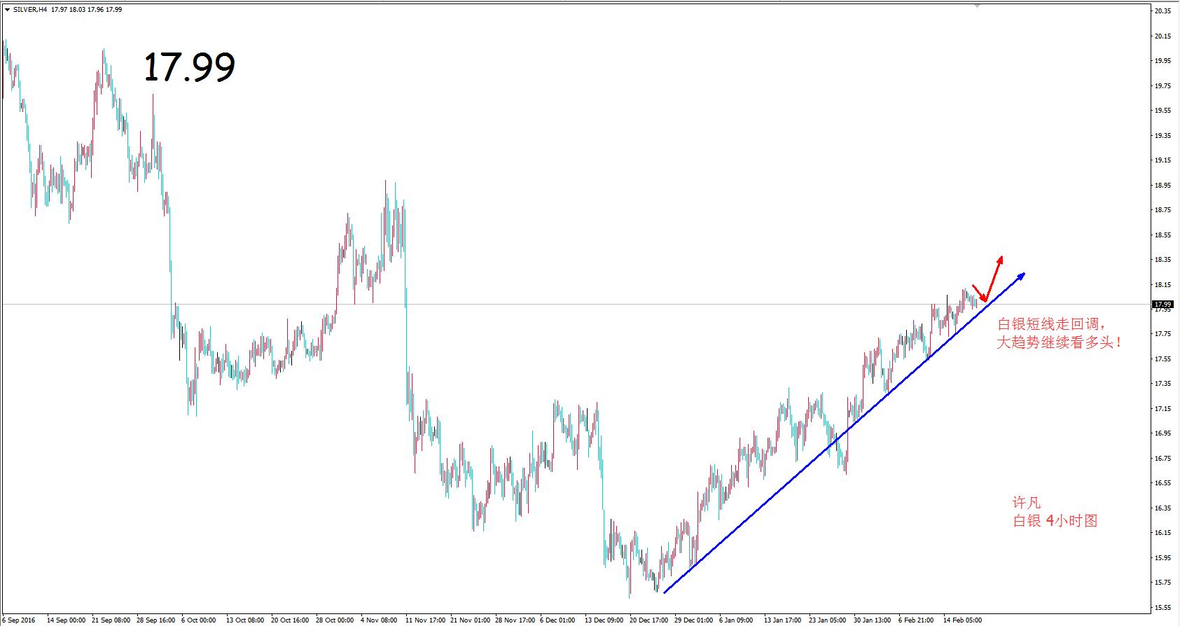Viewport: 1180px width, 626px height.
Task: Click the 21 Sep 08:00 date label
Action: tap(111, 620)
